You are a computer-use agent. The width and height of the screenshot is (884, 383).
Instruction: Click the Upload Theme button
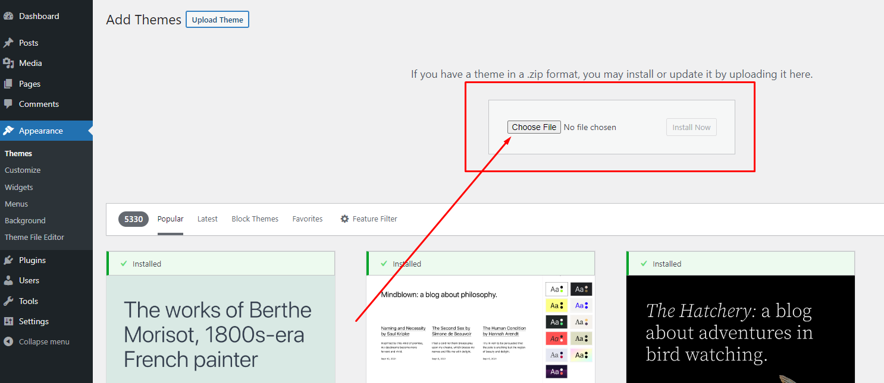pyautogui.click(x=217, y=20)
